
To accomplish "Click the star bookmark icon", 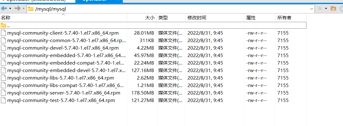I will click(320, 8).
